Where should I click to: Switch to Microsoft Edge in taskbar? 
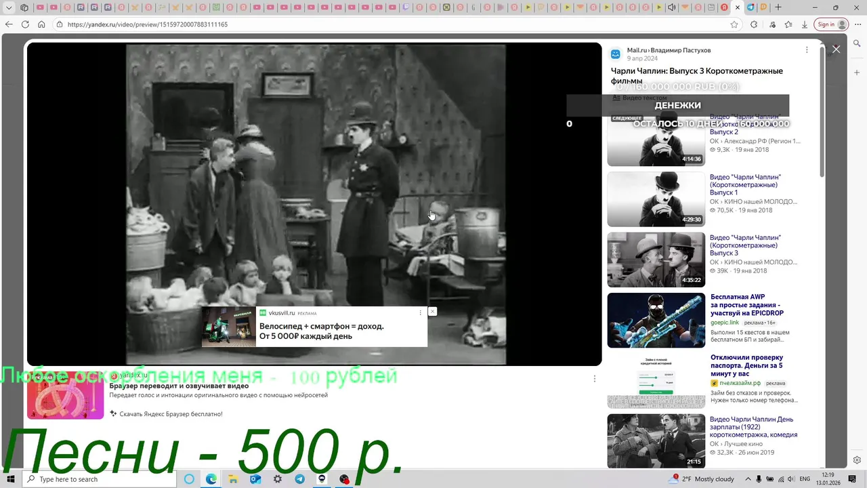(x=211, y=479)
